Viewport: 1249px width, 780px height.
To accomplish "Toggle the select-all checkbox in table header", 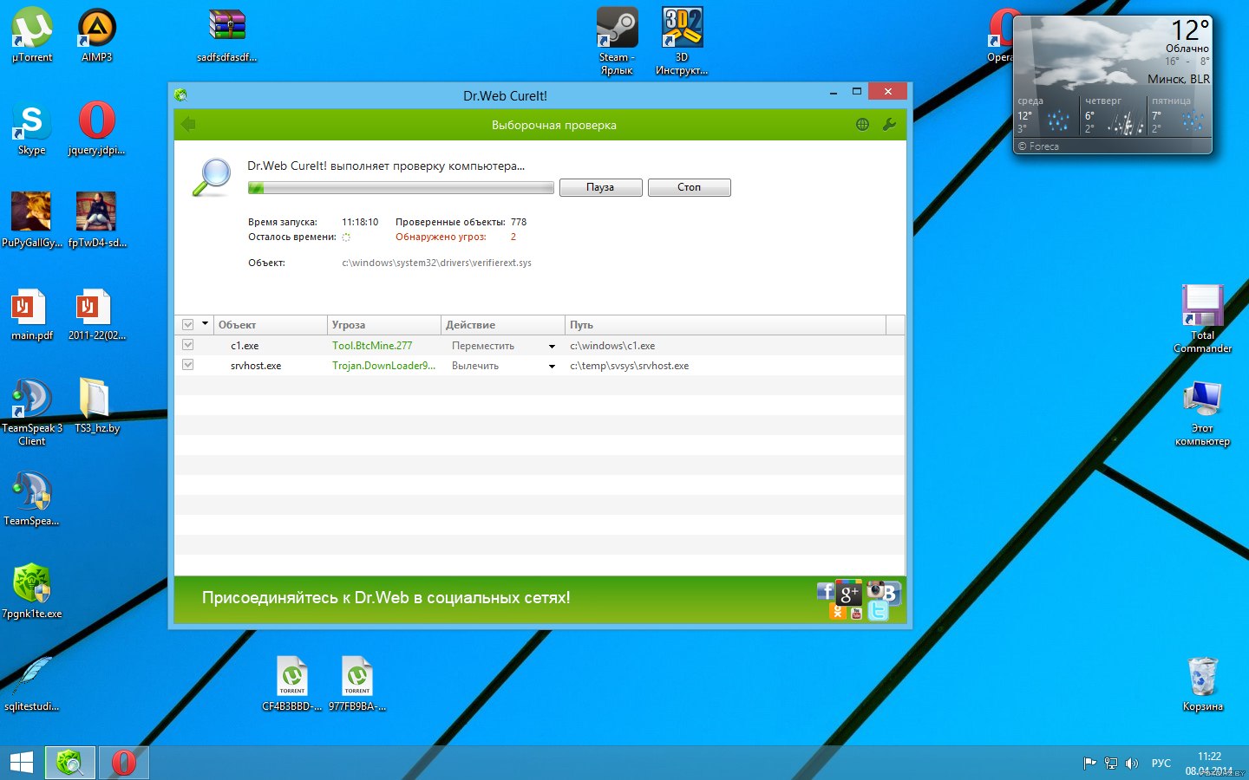I will [x=187, y=325].
